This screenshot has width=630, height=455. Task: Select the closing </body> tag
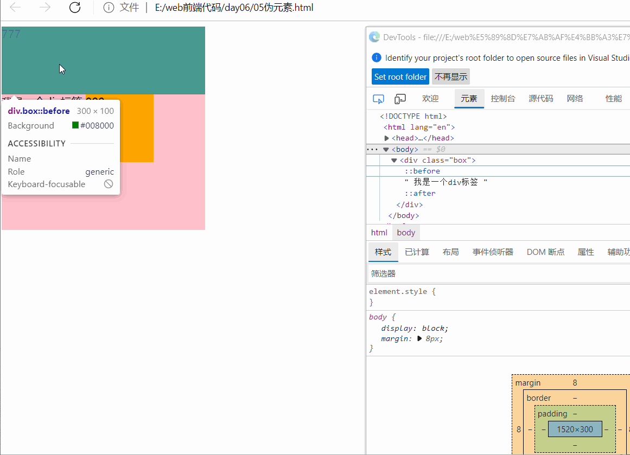point(403,216)
